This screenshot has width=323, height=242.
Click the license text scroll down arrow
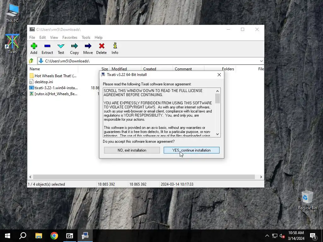[217, 134]
